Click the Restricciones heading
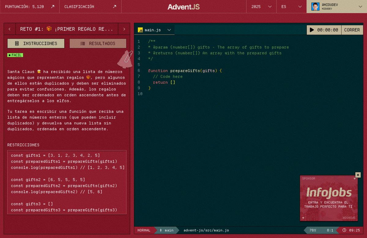 point(23,145)
